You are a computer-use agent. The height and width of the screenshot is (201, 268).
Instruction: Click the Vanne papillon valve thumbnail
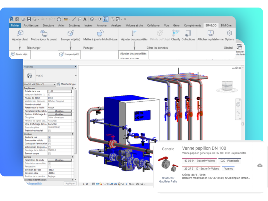click(x=168, y=164)
